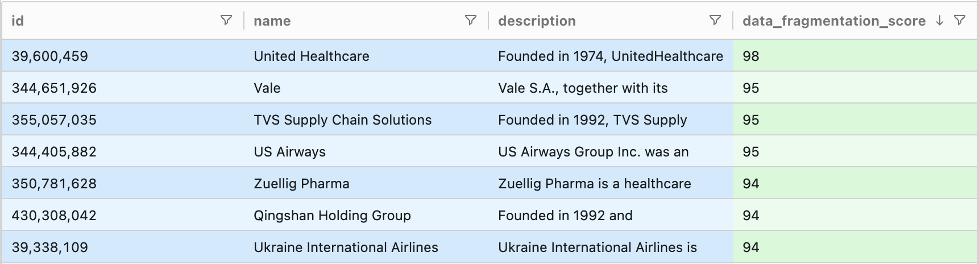The width and height of the screenshot is (979, 264).
Task: Select id cell 39,600,459
Action: [x=50, y=56]
